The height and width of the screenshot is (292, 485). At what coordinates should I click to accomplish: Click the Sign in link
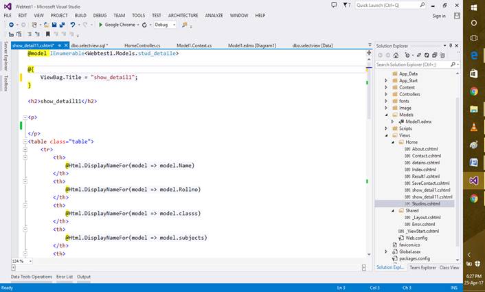439,16
